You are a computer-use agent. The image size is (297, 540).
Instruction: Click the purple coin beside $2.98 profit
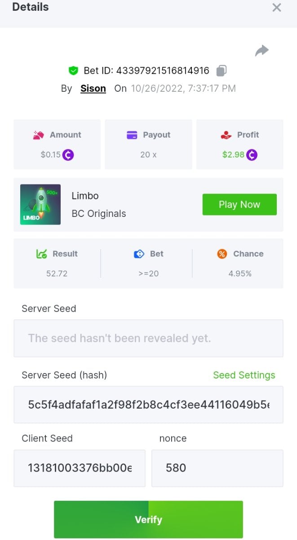coord(252,155)
